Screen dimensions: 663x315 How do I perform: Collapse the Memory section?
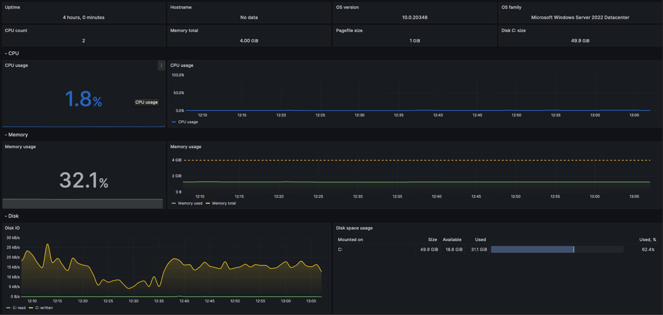pos(17,135)
